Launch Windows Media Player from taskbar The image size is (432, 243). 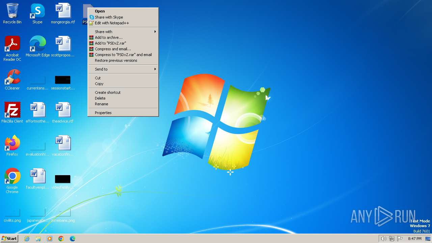50,239
